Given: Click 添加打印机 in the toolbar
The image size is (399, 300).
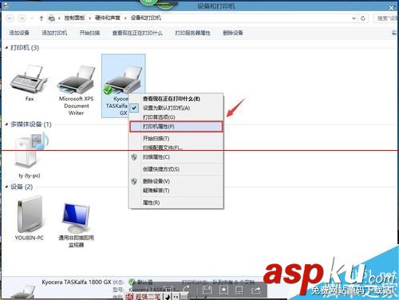Looking at the screenshot, I should point(54,33).
